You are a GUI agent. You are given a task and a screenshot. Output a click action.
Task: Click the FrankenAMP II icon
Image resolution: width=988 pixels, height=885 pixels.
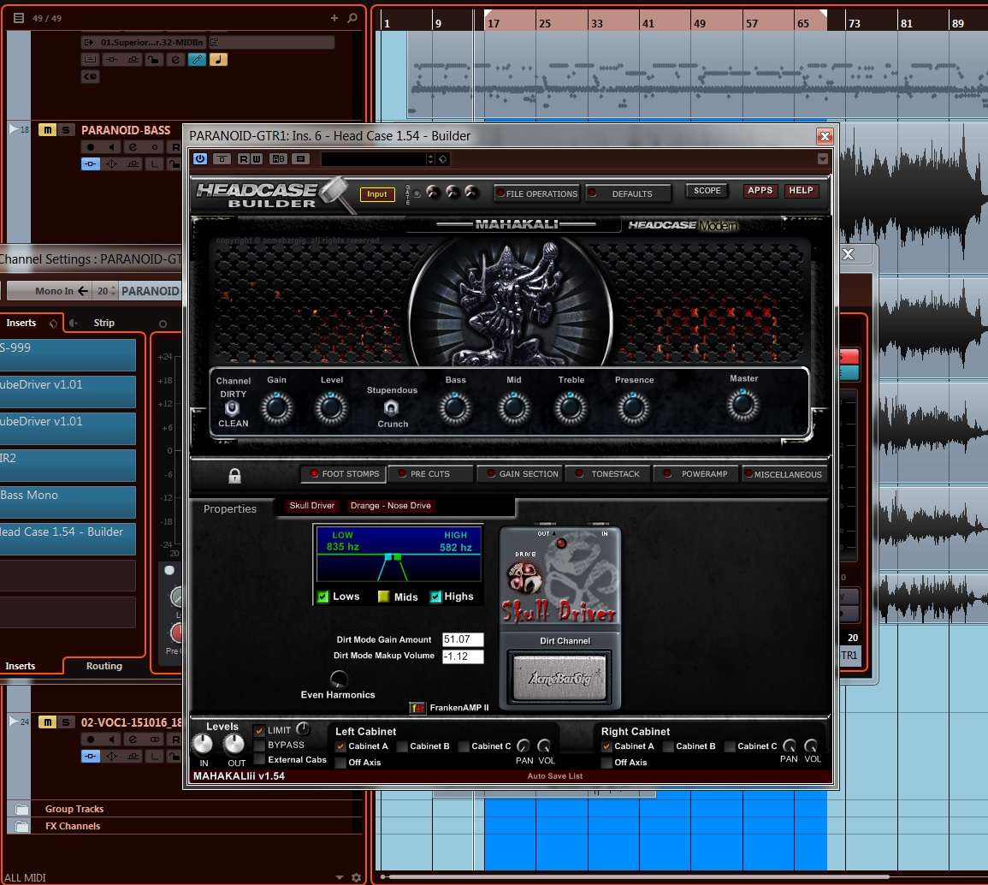pos(417,708)
